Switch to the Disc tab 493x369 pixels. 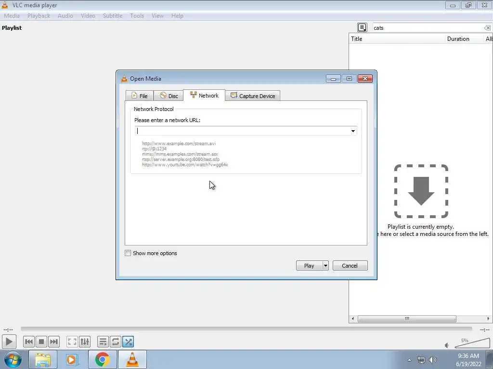pyautogui.click(x=169, y=96)
